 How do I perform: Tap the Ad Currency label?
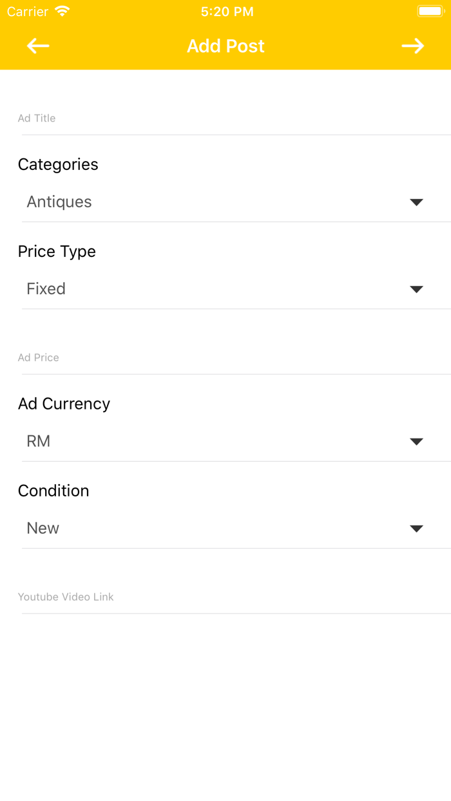point(64,404)
